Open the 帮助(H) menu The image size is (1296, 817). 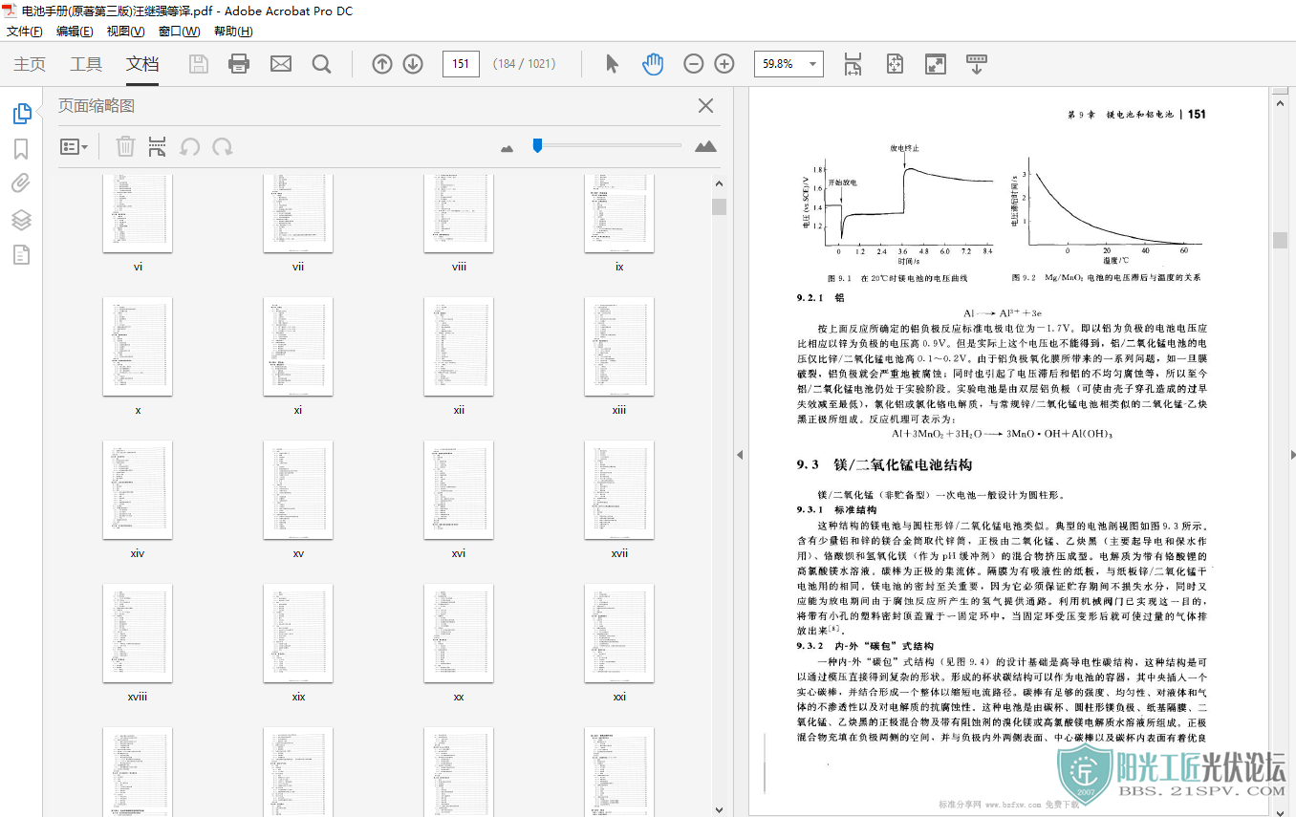point(233,32)
